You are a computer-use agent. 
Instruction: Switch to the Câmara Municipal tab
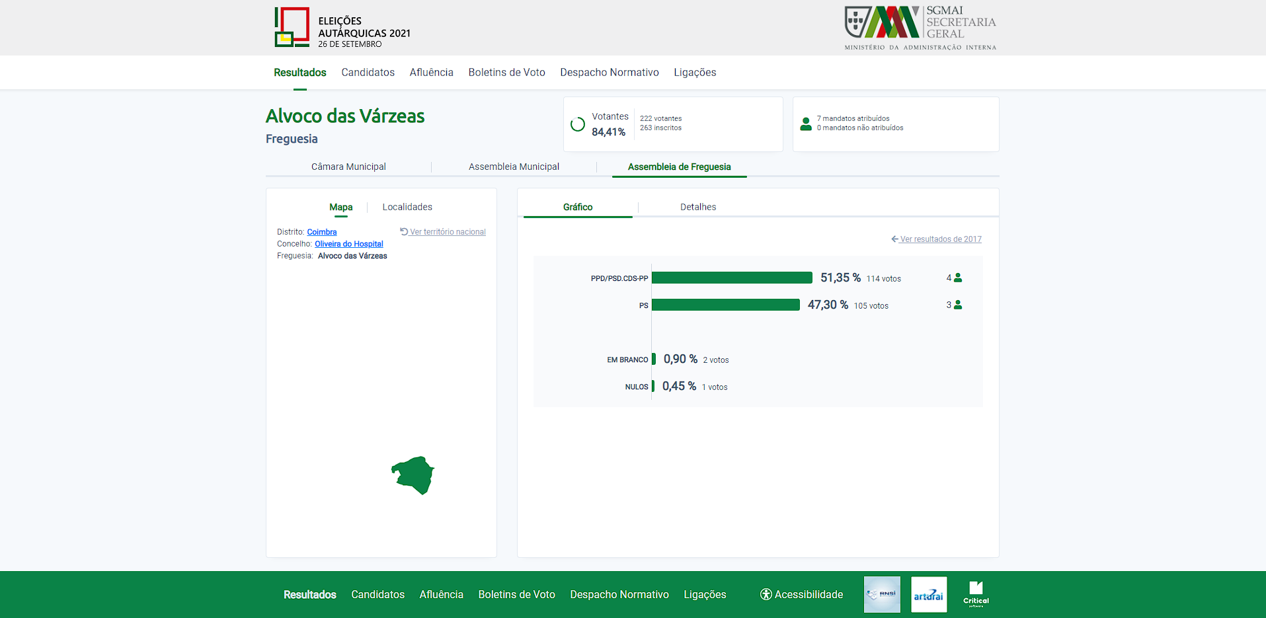pos(348,167)
